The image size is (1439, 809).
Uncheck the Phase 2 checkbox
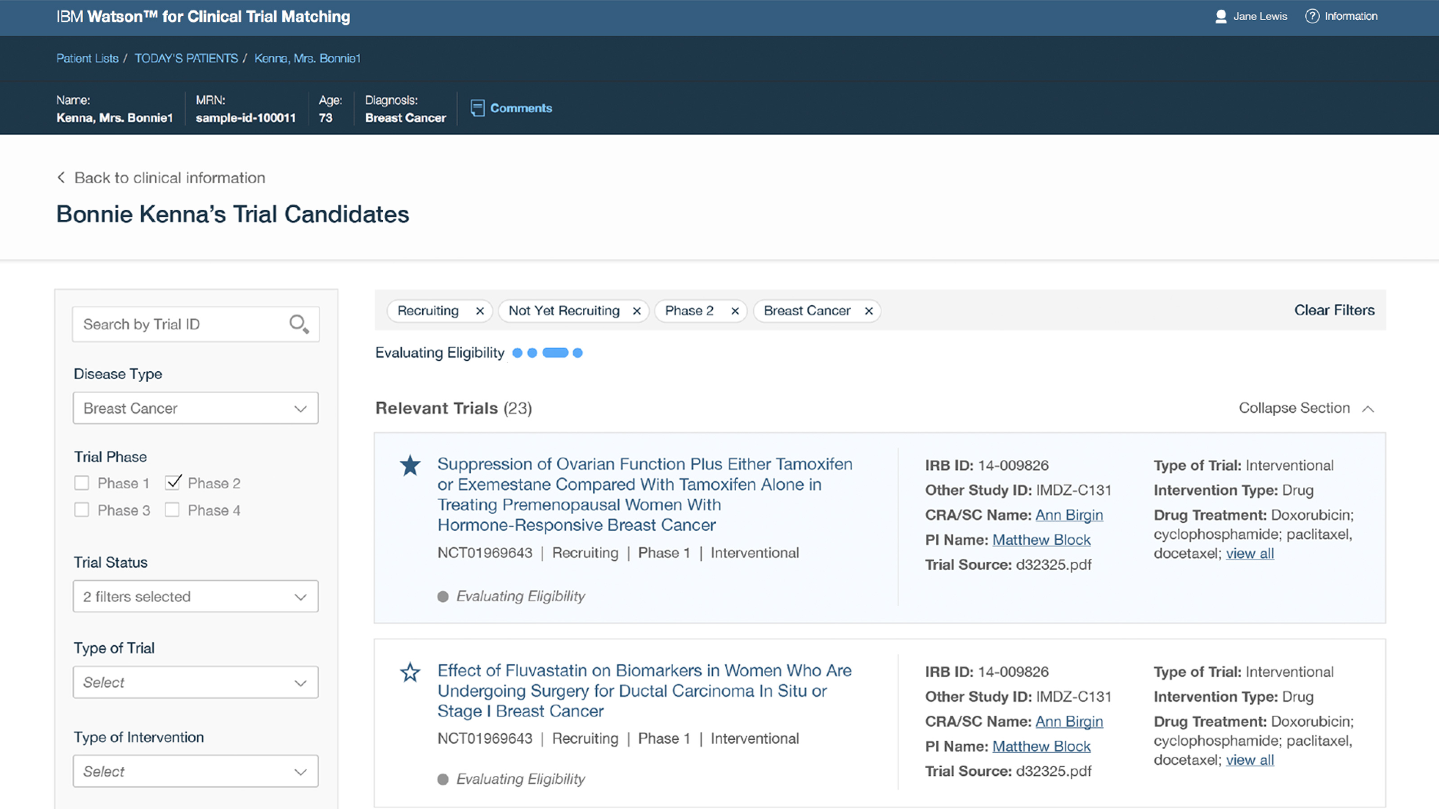[x=173, y=483]
